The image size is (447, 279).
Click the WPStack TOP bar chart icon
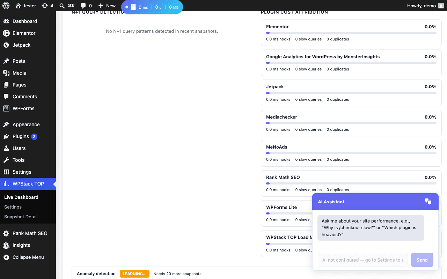6,184
